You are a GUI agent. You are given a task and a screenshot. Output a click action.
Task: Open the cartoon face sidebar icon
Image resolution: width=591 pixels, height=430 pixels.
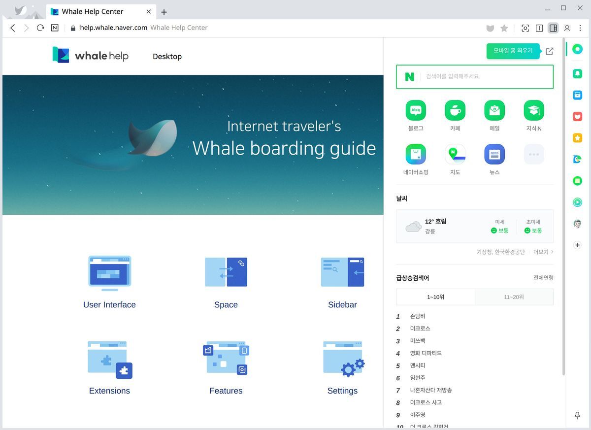coord(578,224)
